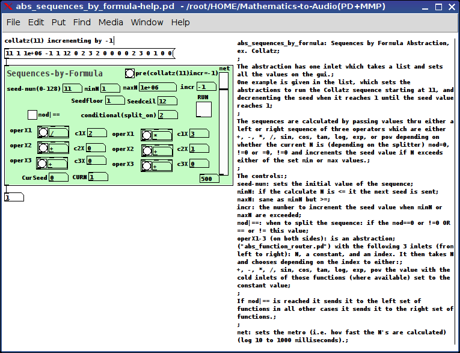Toggle the mod|== checkbox
The height and width of the screenshot is (353, 460).
[x=32, y=115]
